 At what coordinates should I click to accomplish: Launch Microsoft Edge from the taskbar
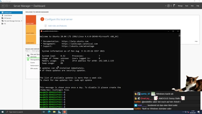[49, 112]
